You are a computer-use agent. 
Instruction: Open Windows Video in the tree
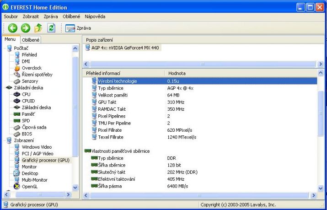(x=37, y=147)
